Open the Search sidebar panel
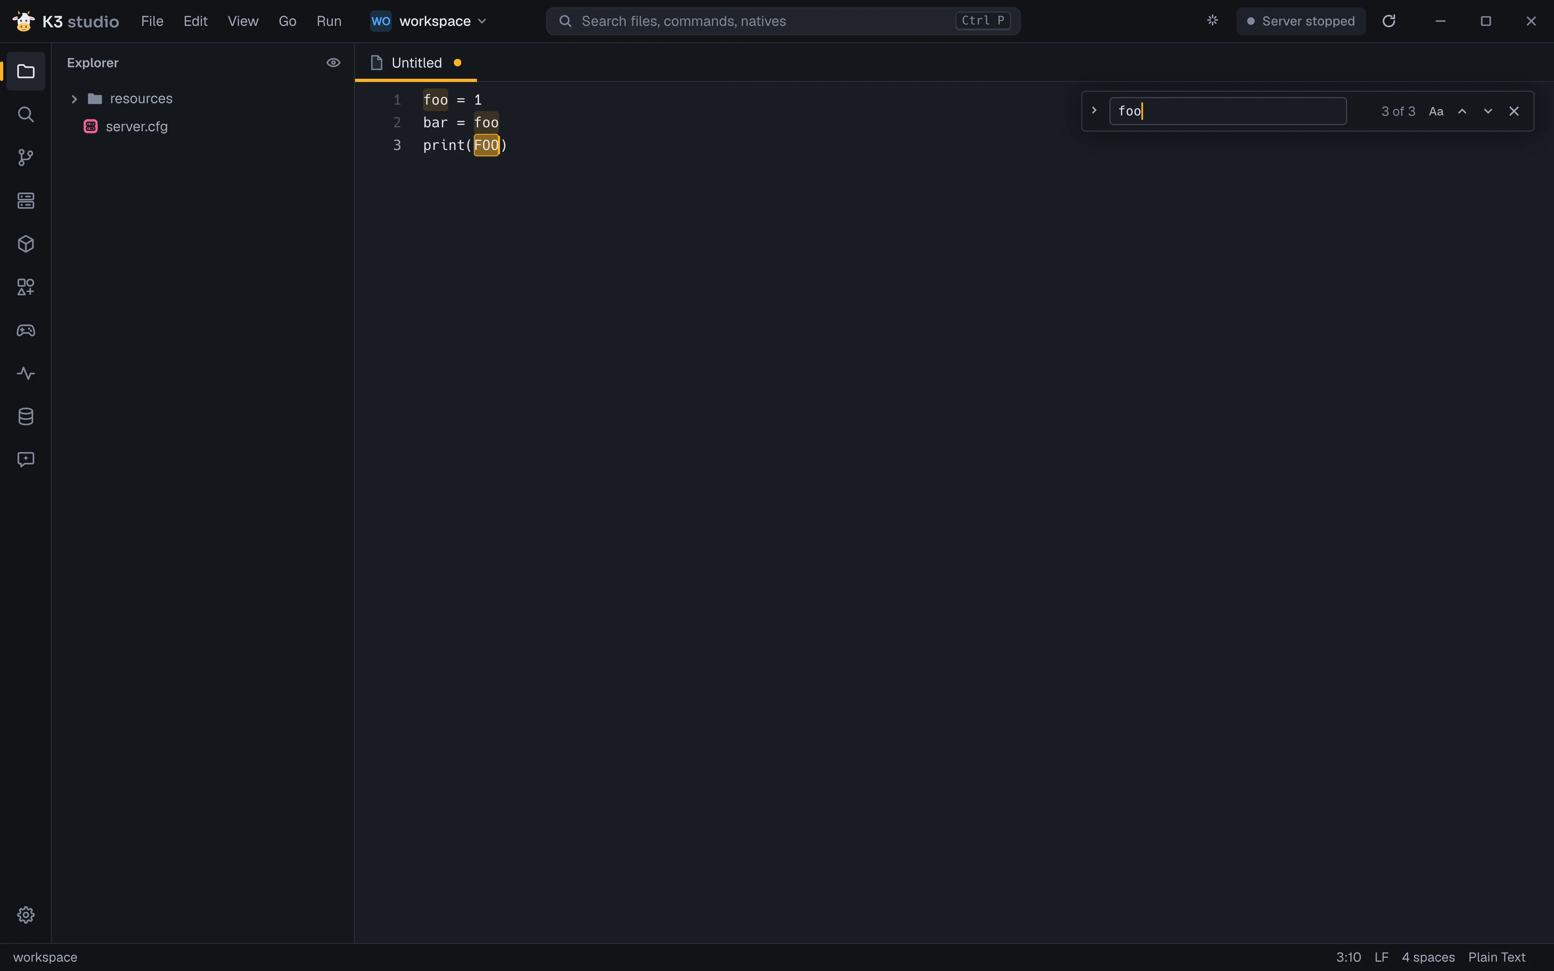Screen dimensions: 1554x971 (x=26, y=114)
